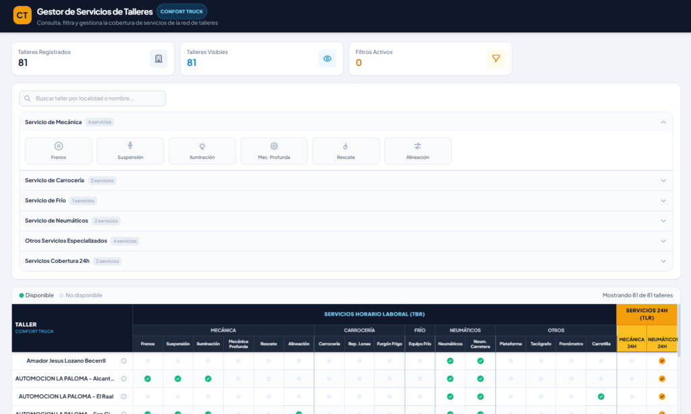
Task: Click Neumáticos 24H orange check for Amador Jesus Lozano
Action: [x=662, y=361]
